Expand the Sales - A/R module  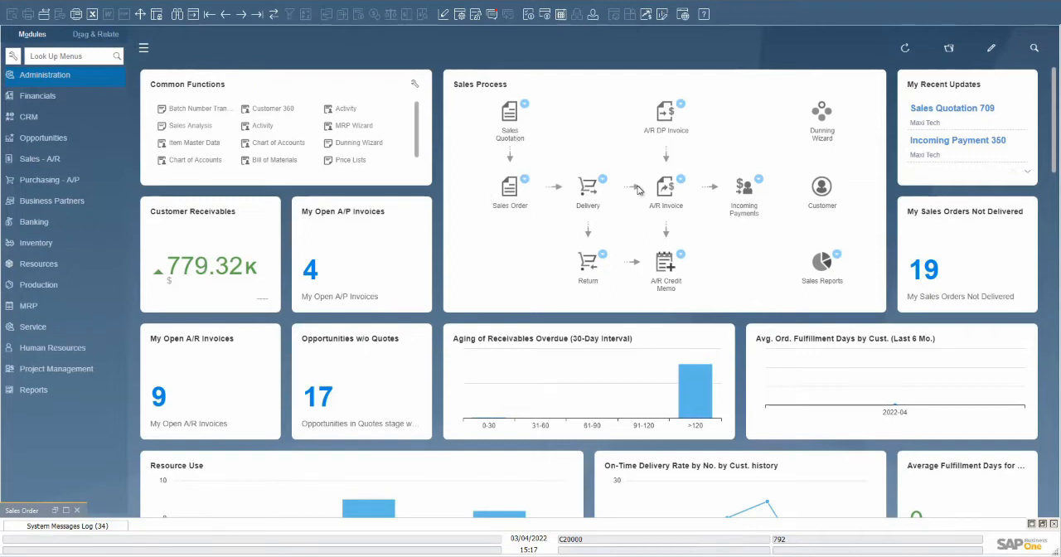(x=64, y=159)
